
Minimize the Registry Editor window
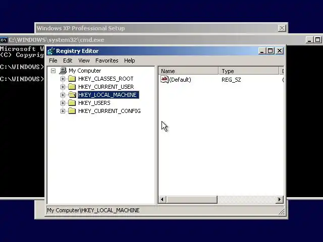pos(262,51)
